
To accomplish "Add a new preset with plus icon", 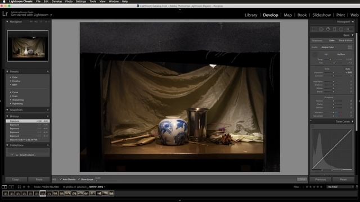I will [48, 71].
